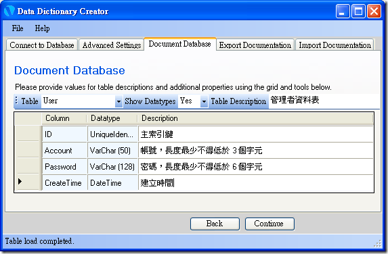Click the Back button
Image resolution: width=388 pixels, height=254 pixels.
215,224
